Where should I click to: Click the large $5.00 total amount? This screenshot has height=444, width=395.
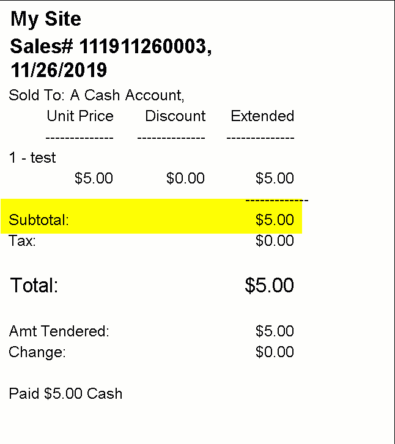pos(269,285)
